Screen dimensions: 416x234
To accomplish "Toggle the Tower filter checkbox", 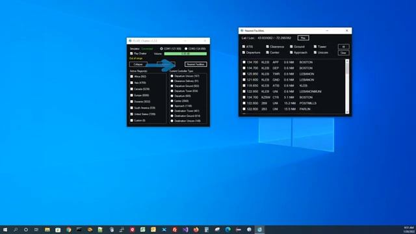I will click(x=315, y=47).
